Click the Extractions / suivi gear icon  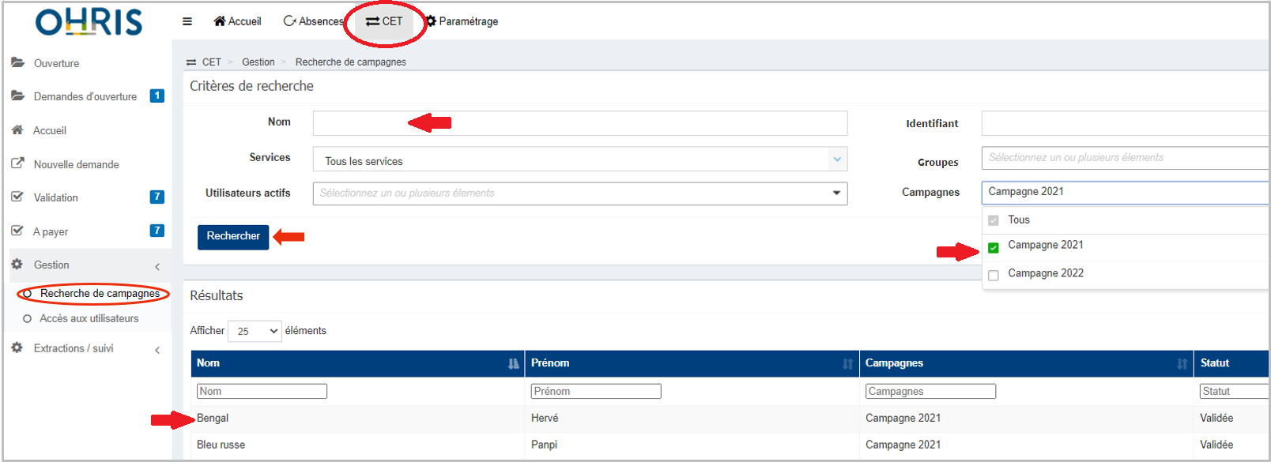pyautogui.click(x=17, y=347)
